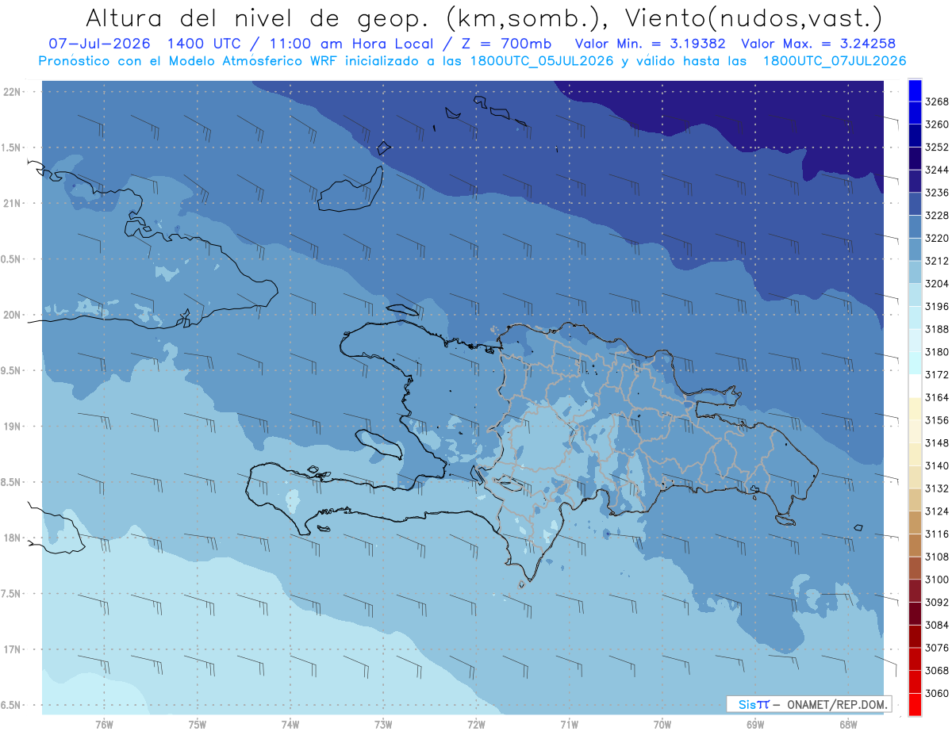The image size is (952, 735).
Task: Click the brown swatch between 3116 and 3108
Action: coord(914,545)
